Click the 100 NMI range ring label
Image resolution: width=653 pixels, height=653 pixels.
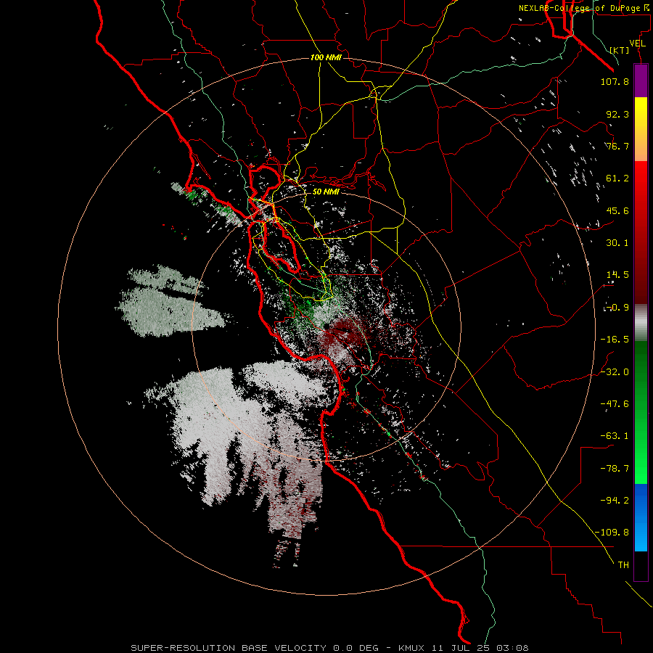tap(326, 57)
